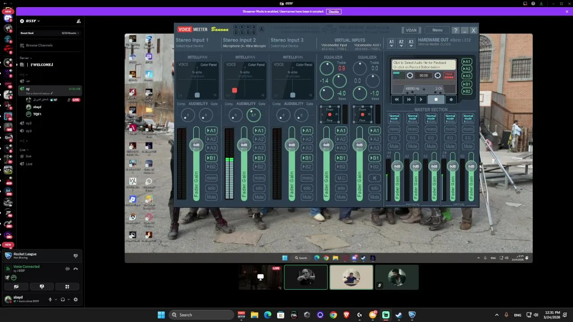The width and height of the screenshot is (573, 322).
Task: Disable Streamer Mode from the banner
Action: coord(334,12)
